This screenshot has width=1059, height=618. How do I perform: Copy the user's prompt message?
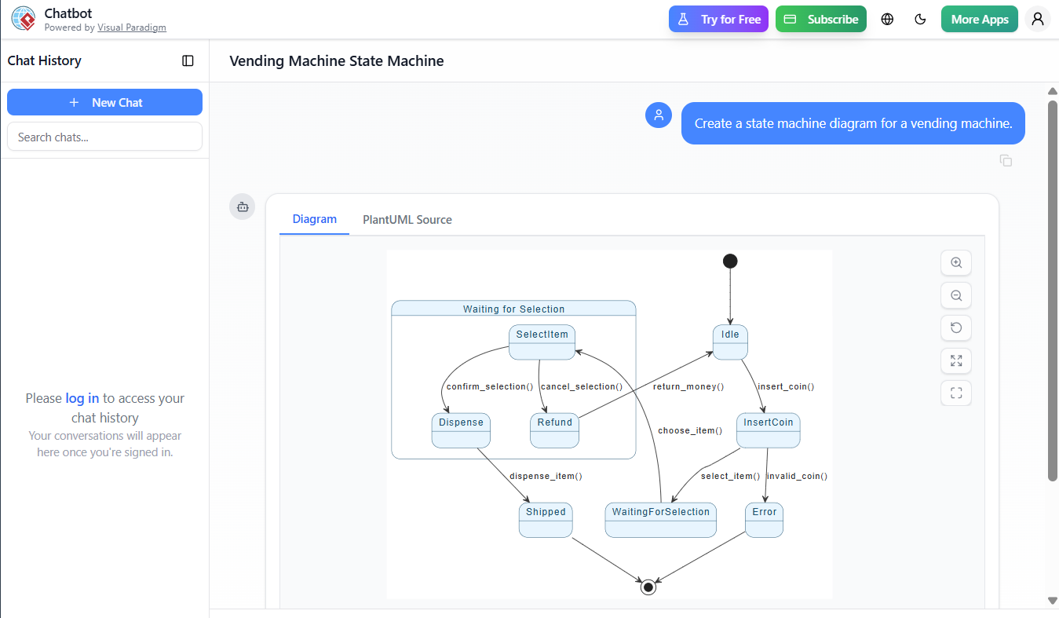[x=1006, y=160]
